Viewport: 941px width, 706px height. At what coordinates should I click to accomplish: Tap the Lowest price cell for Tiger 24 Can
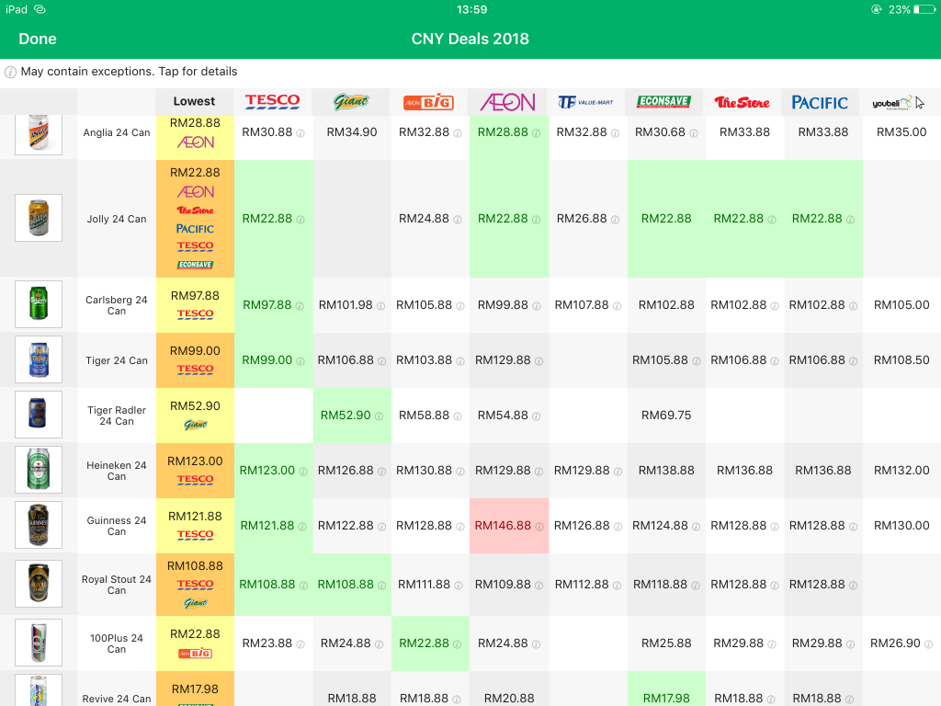point(195,359)
